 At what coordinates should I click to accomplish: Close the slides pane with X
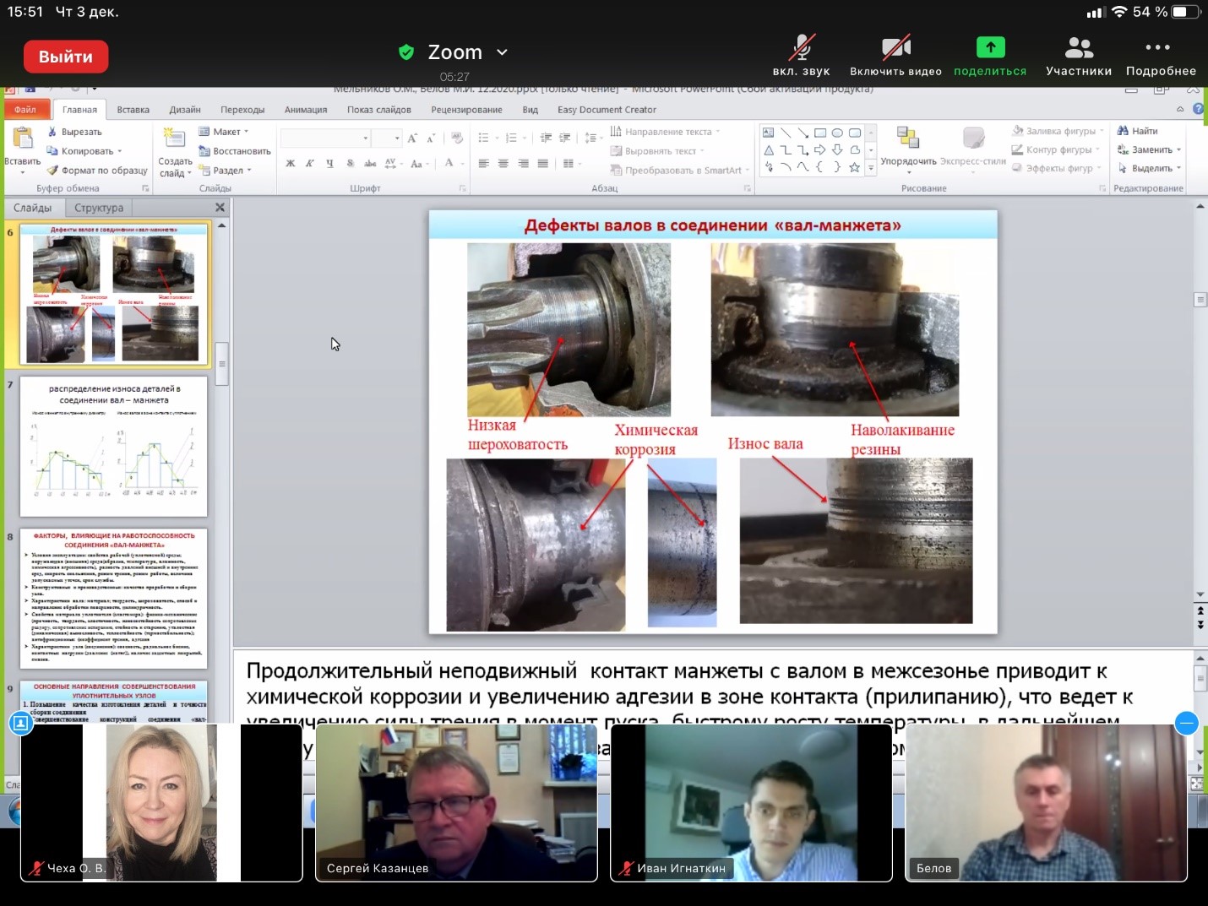click(x=220, y=208)
